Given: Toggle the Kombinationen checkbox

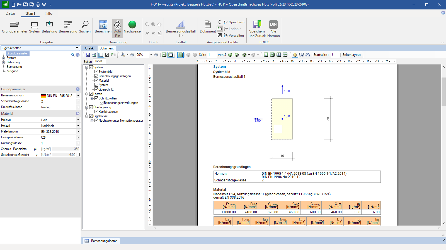Looking at the screenshot, I should pyautogui.click(x=96, y=112).
